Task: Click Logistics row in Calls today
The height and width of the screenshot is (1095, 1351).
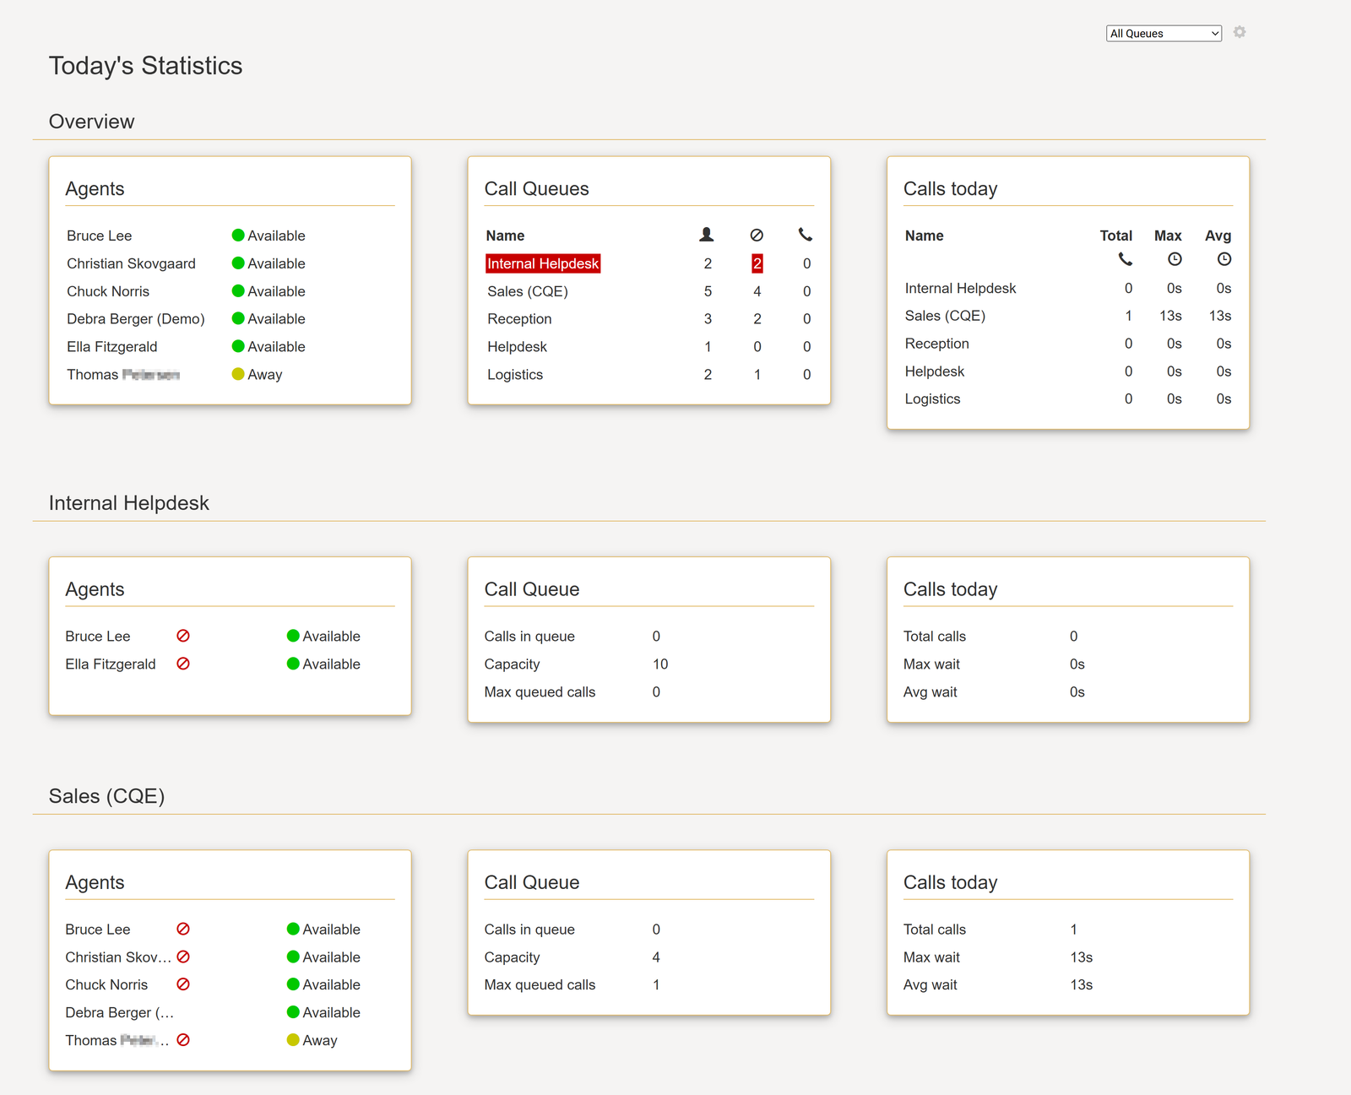Action: [1068, 399]
